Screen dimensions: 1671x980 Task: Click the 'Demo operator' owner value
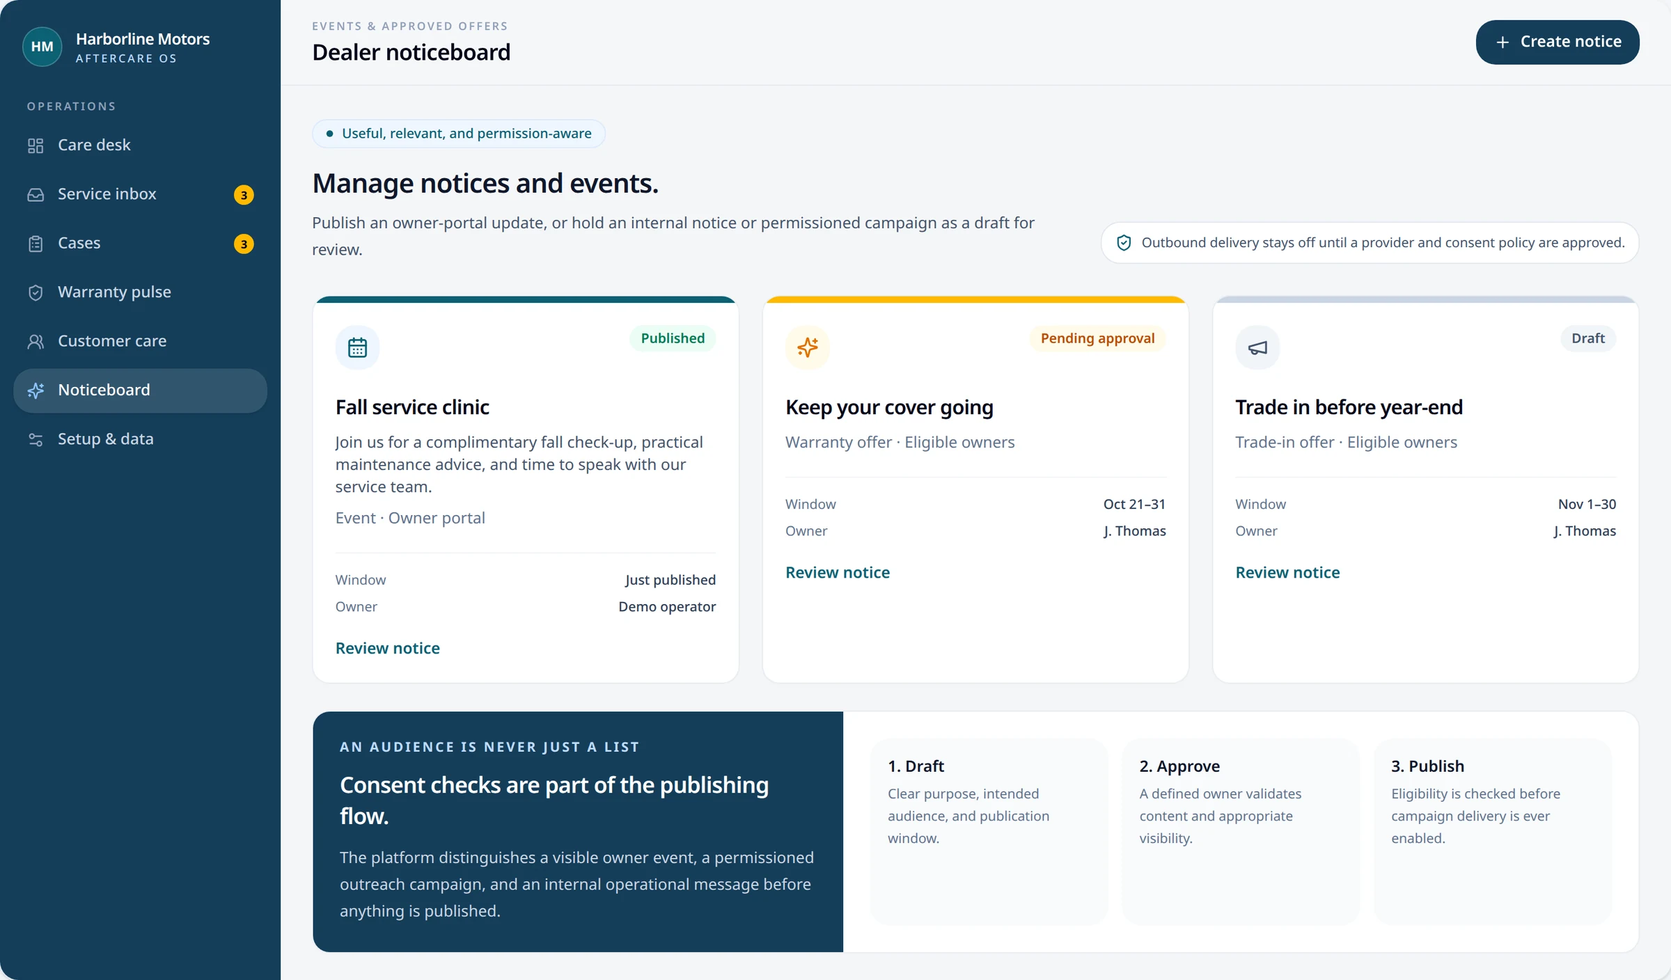pyautogui.click(x=667, y=607)
